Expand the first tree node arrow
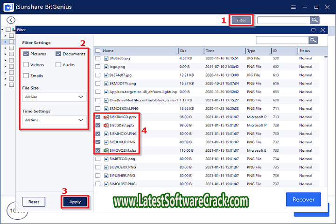The height and width of the screenshot is (224, 336). pyautogui.click(x=5, y=29)
